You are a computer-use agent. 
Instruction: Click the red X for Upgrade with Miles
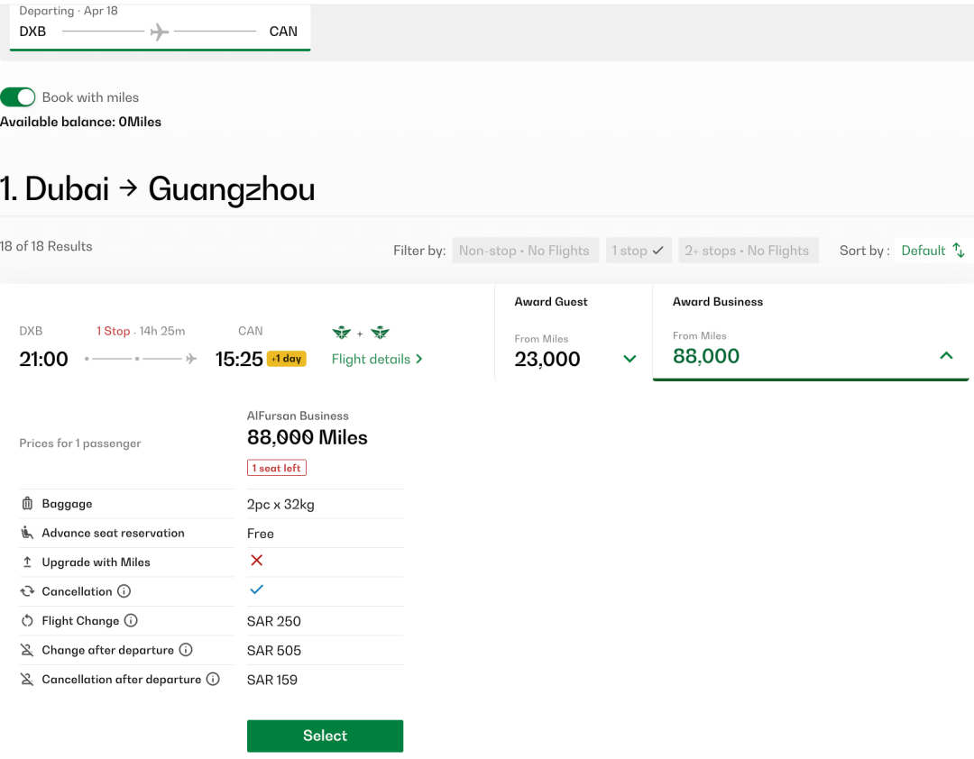tap(256, 561)
